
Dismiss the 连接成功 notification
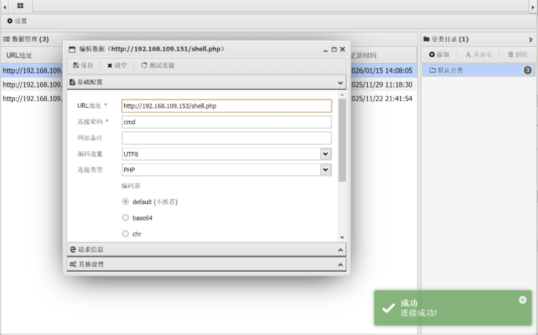pyautogui.click(x=522, y=300)
